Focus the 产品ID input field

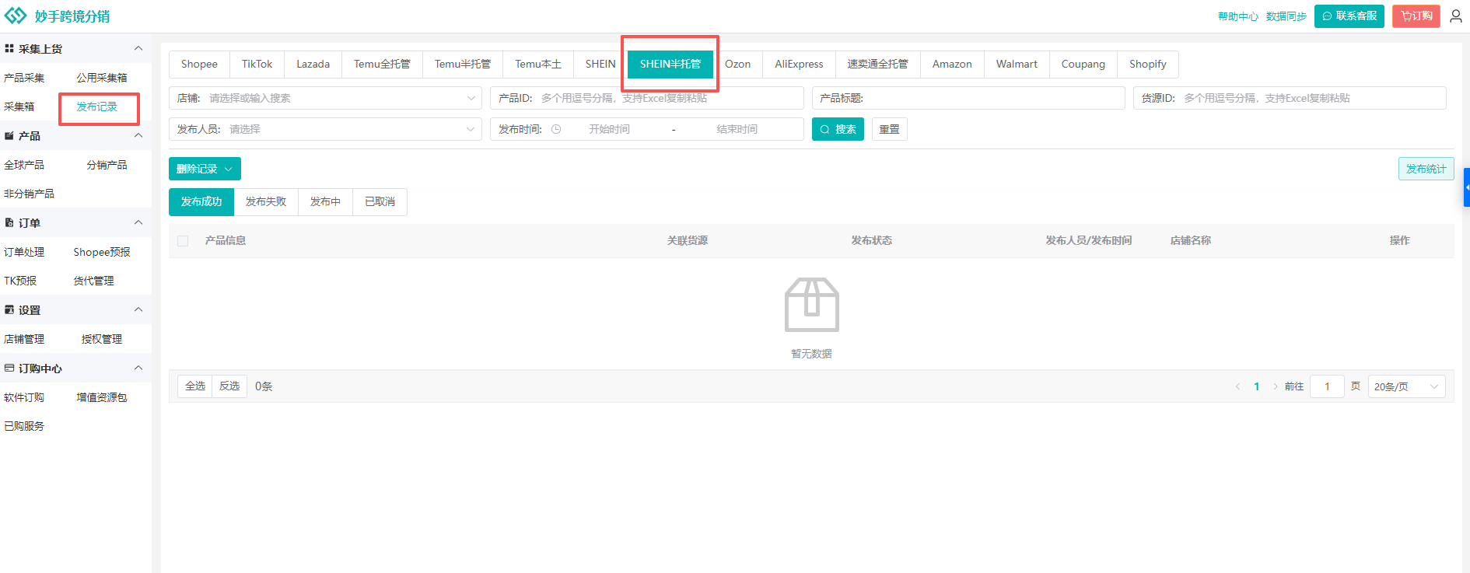pyautogui.click(x=647, y=98)
